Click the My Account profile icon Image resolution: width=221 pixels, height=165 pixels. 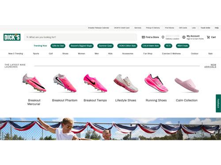pyautogui.click(x=184, y=37)
